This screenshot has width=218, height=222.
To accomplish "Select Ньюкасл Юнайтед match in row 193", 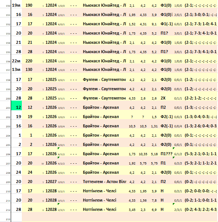I will click(x=104, y=33).
